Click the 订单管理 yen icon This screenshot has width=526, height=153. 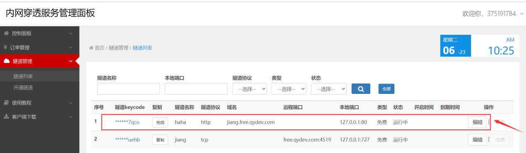click(6, 47)
